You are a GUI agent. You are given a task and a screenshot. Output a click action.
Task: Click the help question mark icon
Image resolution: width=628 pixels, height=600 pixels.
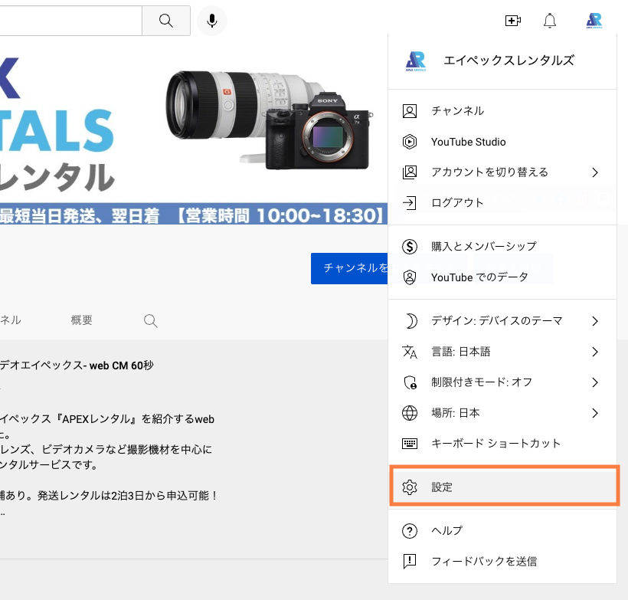tap(409, 531)
